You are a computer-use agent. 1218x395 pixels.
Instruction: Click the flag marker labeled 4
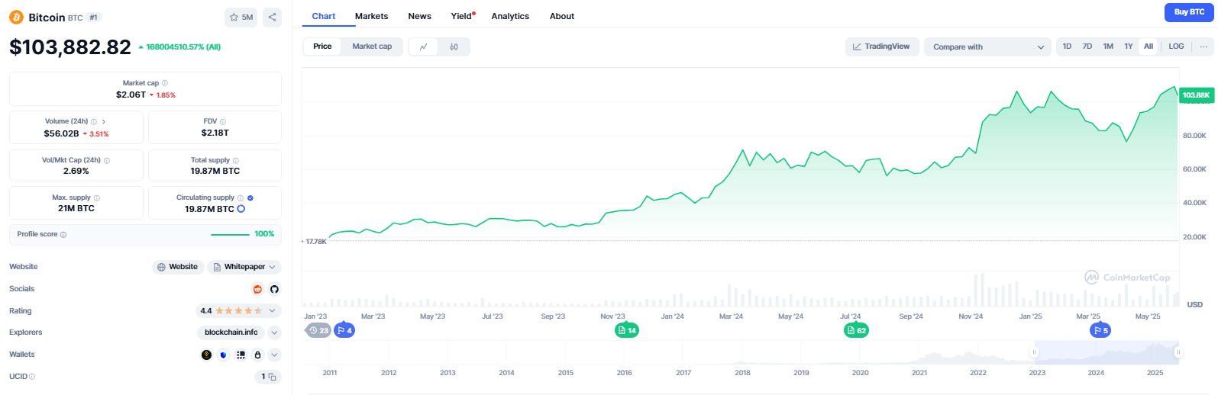pyautogui.click(x=344, y=331)
